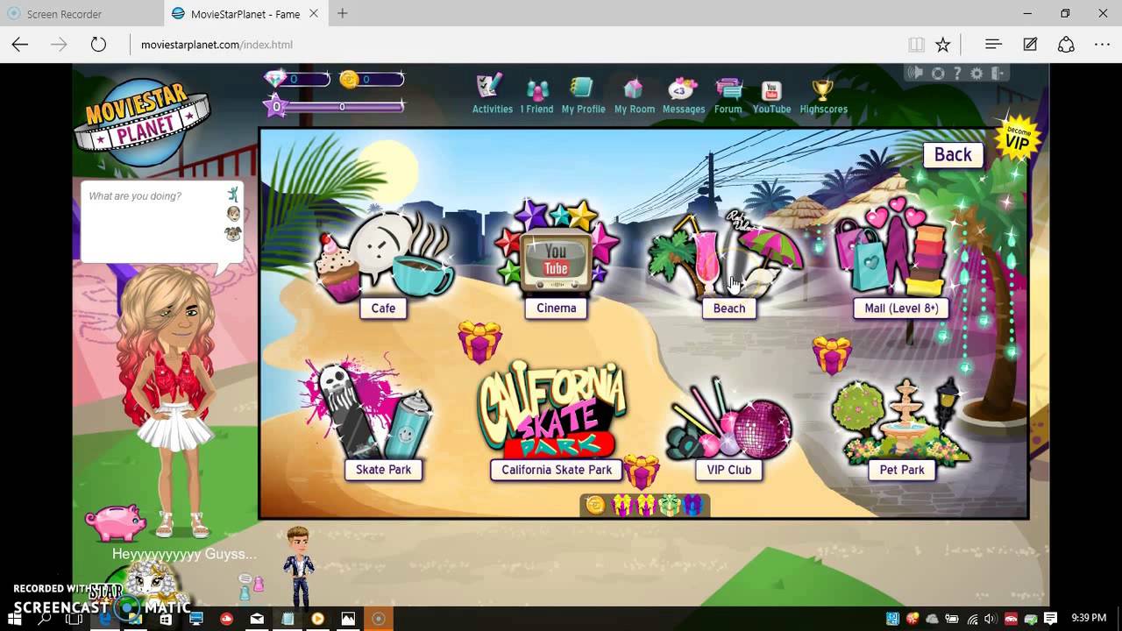Open help with the question mark icon
The width and height of the screenshot is (1122, 631).
tap(957, 74)
